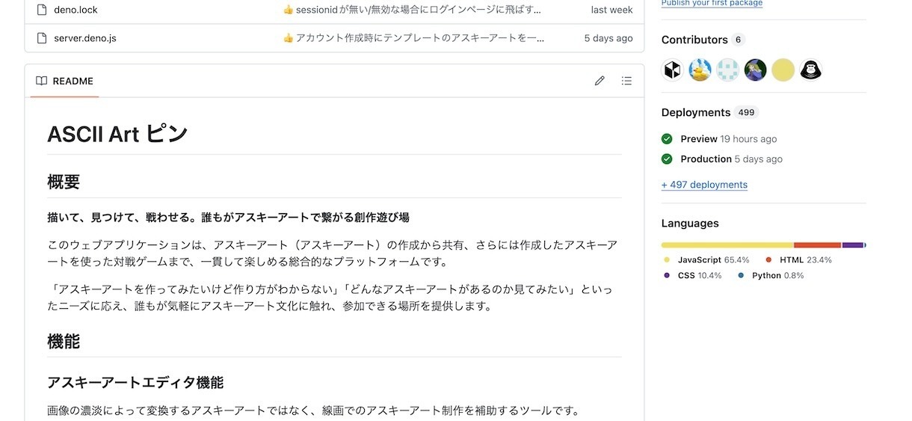This screenshot has height=421, width=912.
Task: Click the file icon next to server.deno.js
Action: [x=41, y=37]
